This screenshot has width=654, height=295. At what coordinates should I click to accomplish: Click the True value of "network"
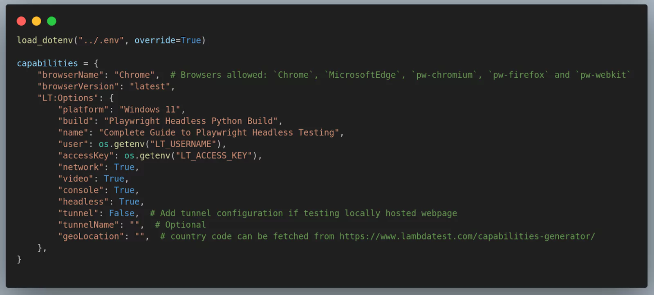pyautogui.click(x=124, y=167)
